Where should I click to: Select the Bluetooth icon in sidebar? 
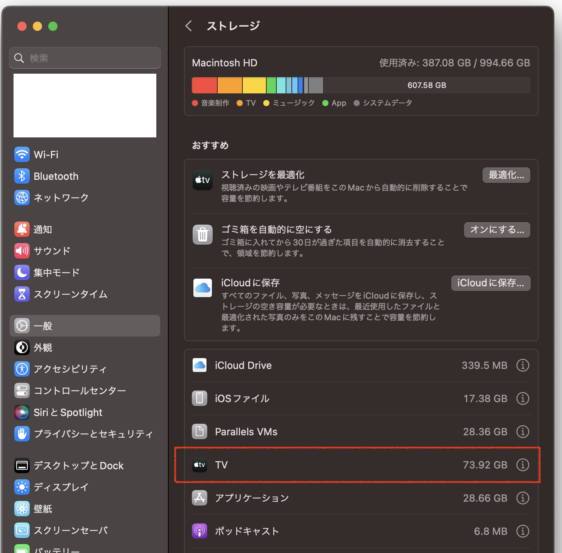click(22, 176)
